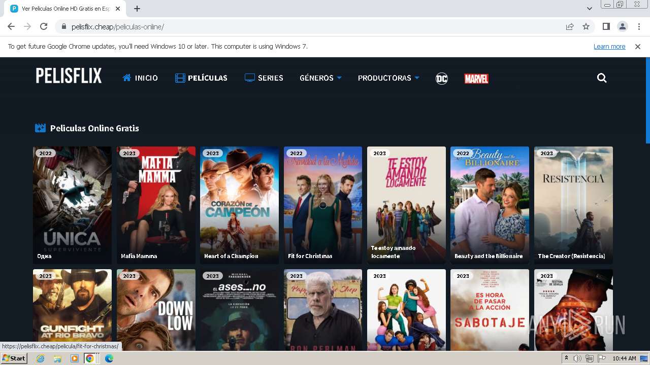This screenshot has width=650, height=365.
Task: Click the Pelisflix logo
Action: point(69,76)
